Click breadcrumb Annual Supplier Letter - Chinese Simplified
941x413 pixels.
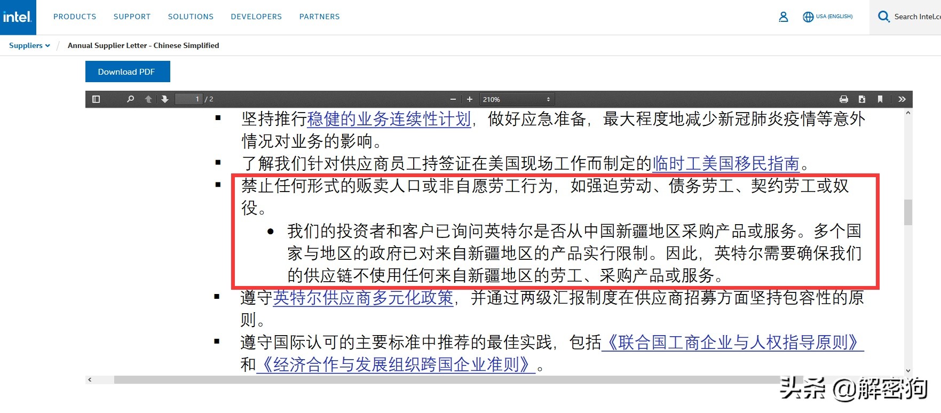[143, 45]
